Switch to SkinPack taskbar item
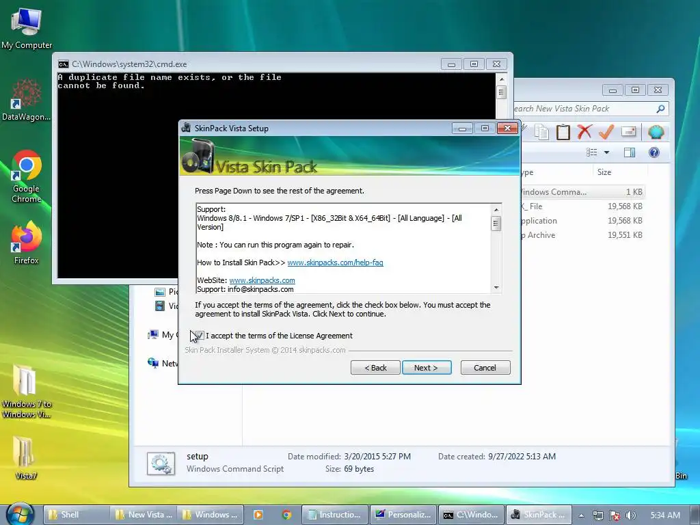The width and height of the screenshot is (700, 525). click(x=539, y=515)
